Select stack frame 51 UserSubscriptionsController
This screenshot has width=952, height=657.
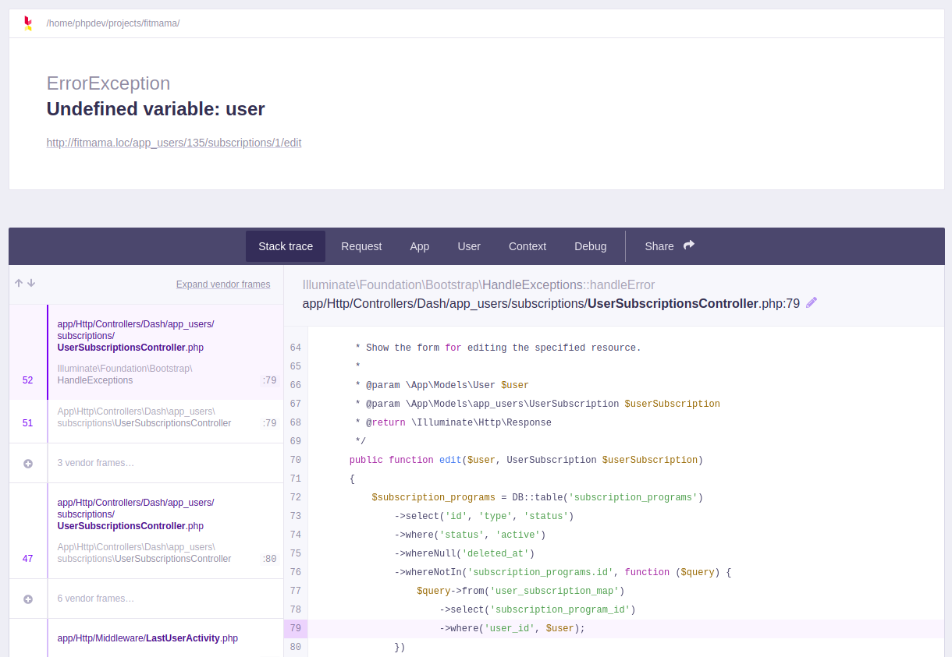point(156,417)
